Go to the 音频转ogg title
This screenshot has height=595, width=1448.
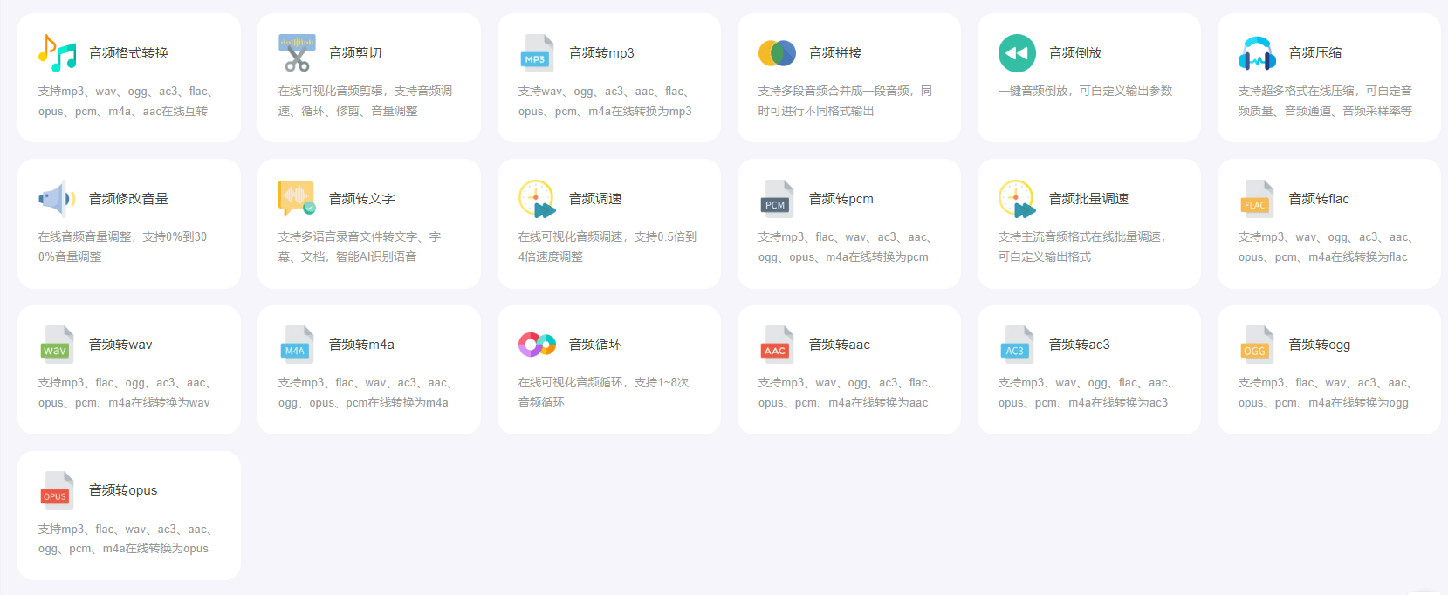click(1320, 345)
